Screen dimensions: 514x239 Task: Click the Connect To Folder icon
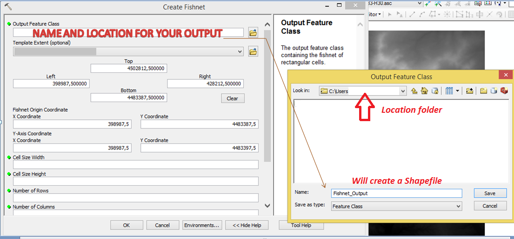click(469, 91)
